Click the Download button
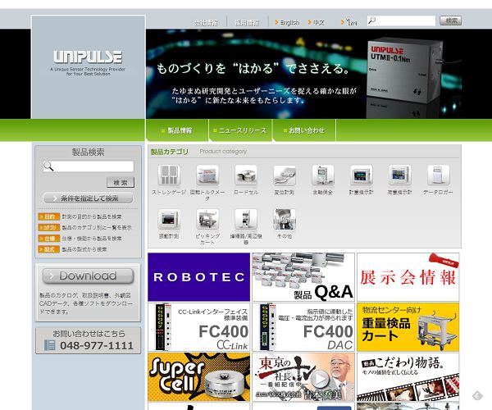This screenshot has width=492, height=410. [89, 276]
